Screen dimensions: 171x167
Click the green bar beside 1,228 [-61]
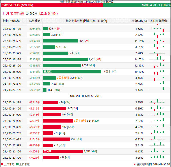click(x=65, y=59)
